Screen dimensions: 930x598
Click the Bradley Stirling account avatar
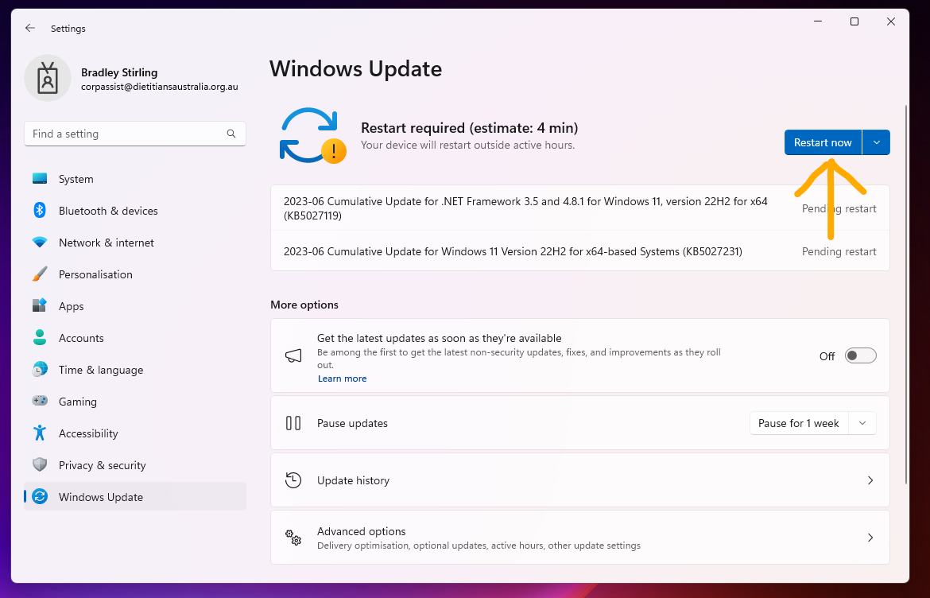tap(48, 78)
